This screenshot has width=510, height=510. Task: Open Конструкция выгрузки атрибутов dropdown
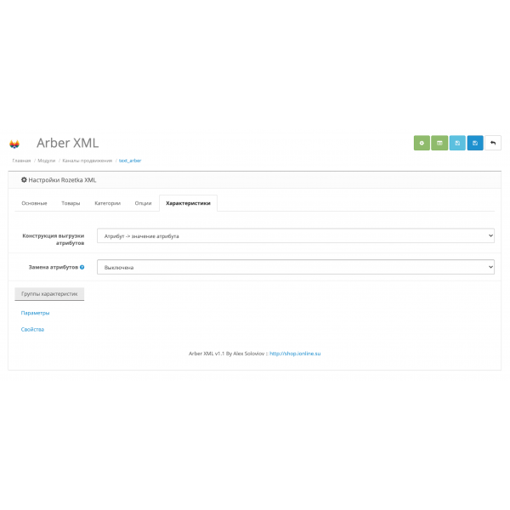click(296, 235)
